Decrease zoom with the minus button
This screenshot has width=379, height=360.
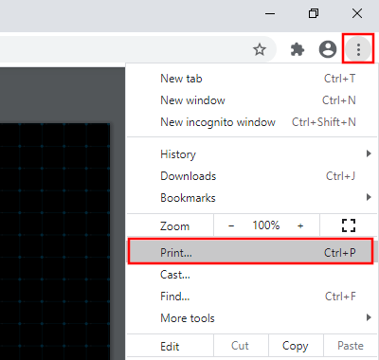231,225
